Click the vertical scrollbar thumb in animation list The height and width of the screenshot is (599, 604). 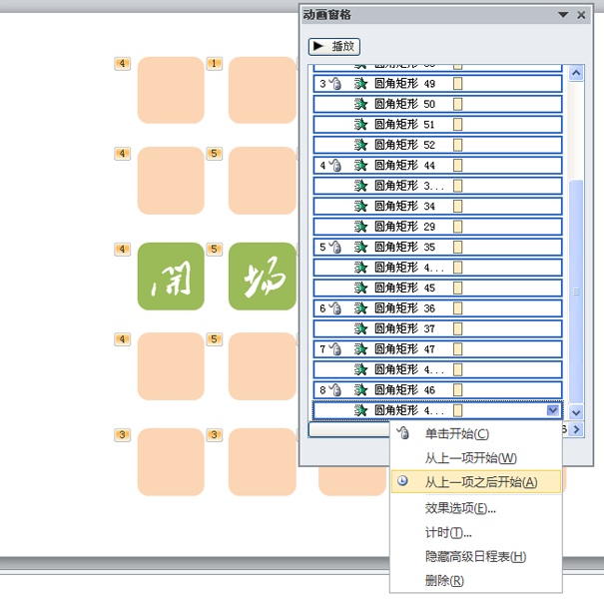(576, 292)
